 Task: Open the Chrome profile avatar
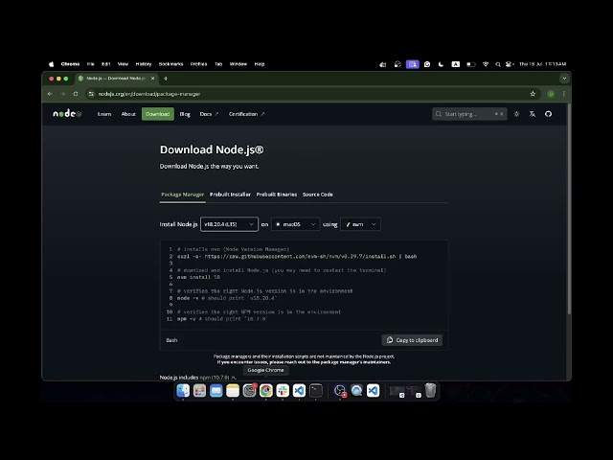551,94
